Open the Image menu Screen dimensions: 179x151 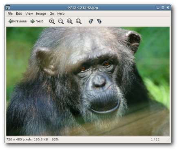click(41, 13)
